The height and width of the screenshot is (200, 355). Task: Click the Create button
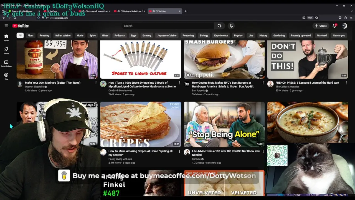tap(321, 26)
